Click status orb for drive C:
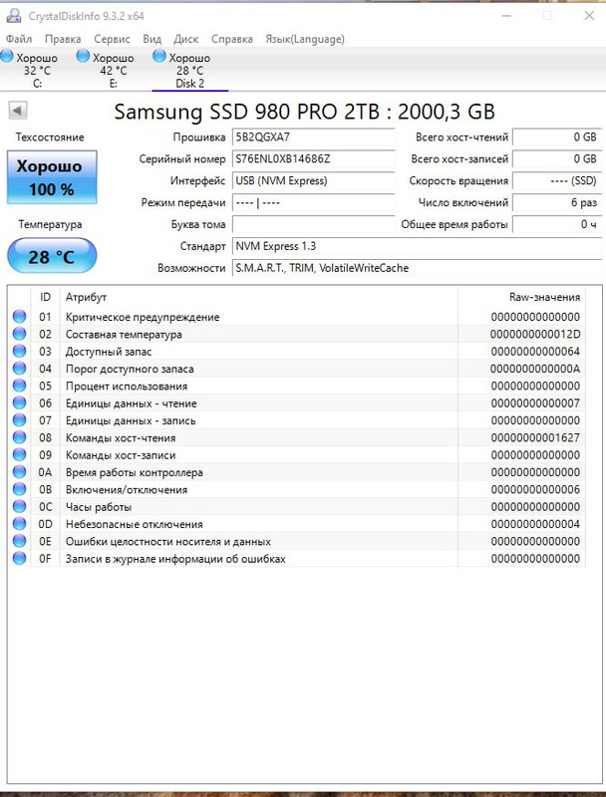Image resolution: width=606 pixels, height=797 pixels. [x=7, y=56]
